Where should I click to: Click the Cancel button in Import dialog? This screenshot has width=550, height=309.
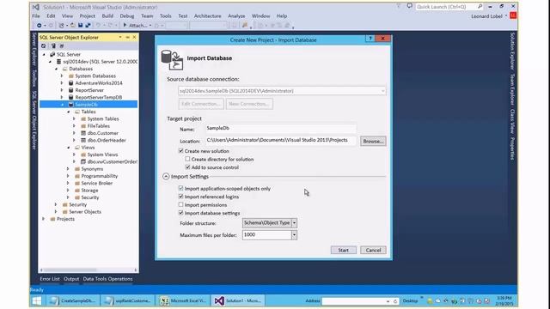[373, 250]
